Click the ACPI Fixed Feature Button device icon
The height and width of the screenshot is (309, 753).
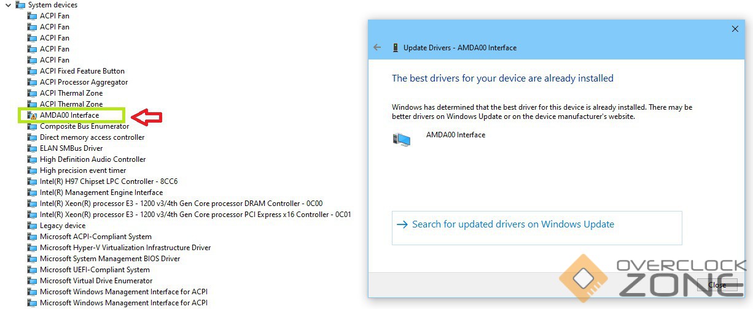pos(32,71)
